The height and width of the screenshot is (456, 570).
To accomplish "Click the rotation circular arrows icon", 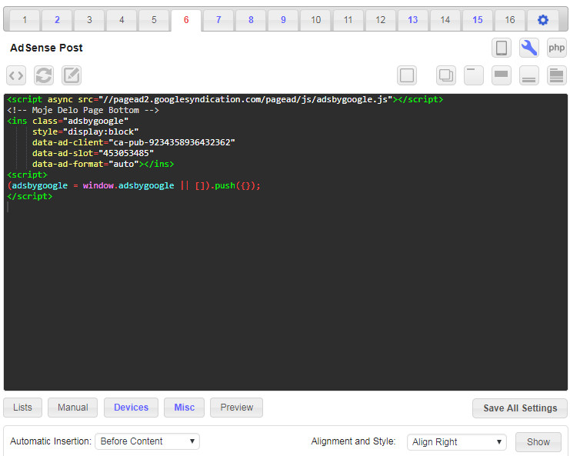I will (44, 75).
